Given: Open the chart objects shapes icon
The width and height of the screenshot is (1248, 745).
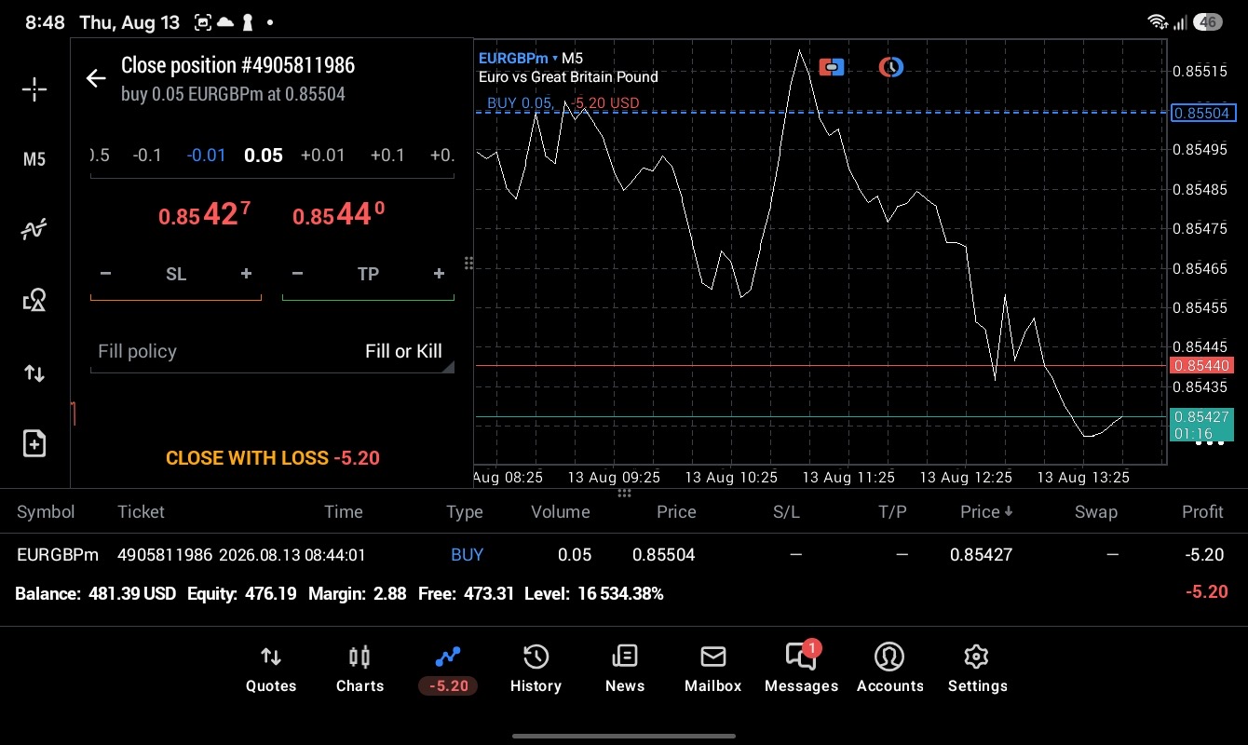Looking at the screenshot, I should [x=34, y=300].
